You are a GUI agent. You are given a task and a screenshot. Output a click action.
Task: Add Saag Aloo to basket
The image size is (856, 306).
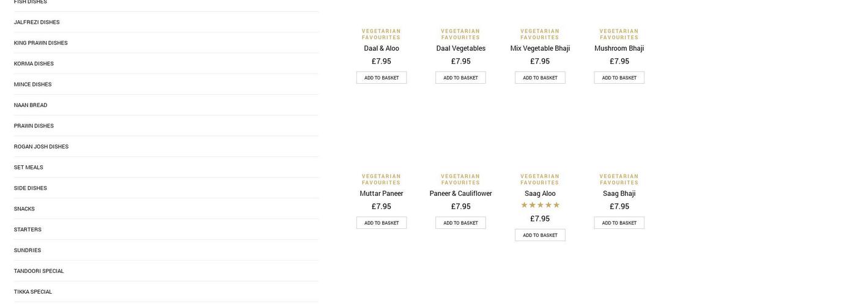(540, 235)
